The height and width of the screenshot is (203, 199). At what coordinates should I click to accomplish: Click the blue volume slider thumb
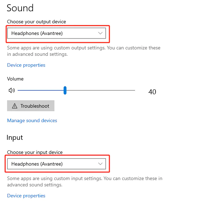pos(65,90)
